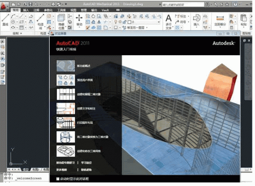This screenshot has height=186, width=255.
Task: Open the quick access toolbar customize dropdown
Action: 66,4
